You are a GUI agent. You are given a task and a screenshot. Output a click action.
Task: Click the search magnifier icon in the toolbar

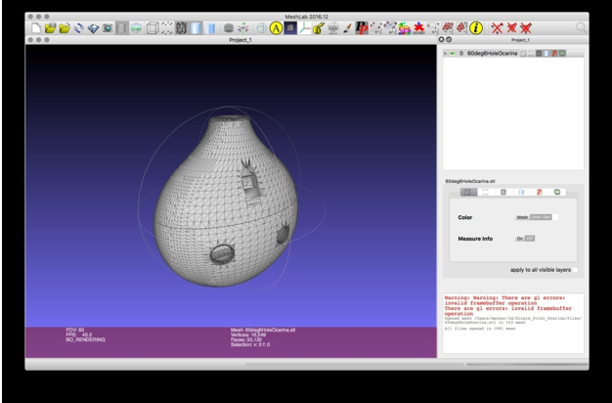(x=583, y=29)
